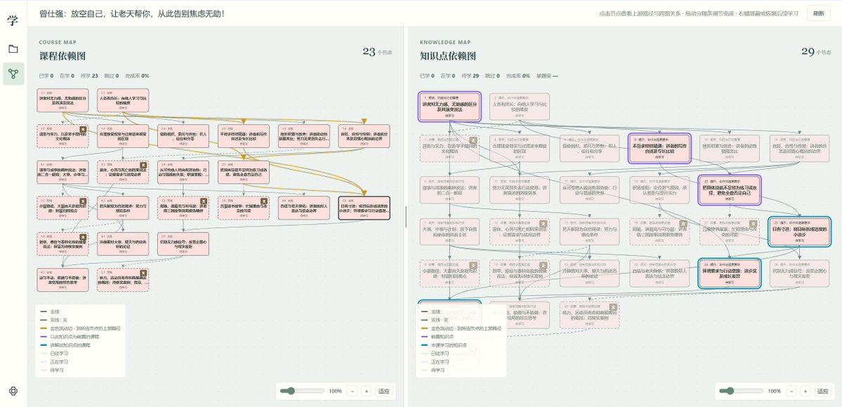
Task: Select knowledge map node 把具体技能不足转为练习或选择
Action: tap(730, 190)
